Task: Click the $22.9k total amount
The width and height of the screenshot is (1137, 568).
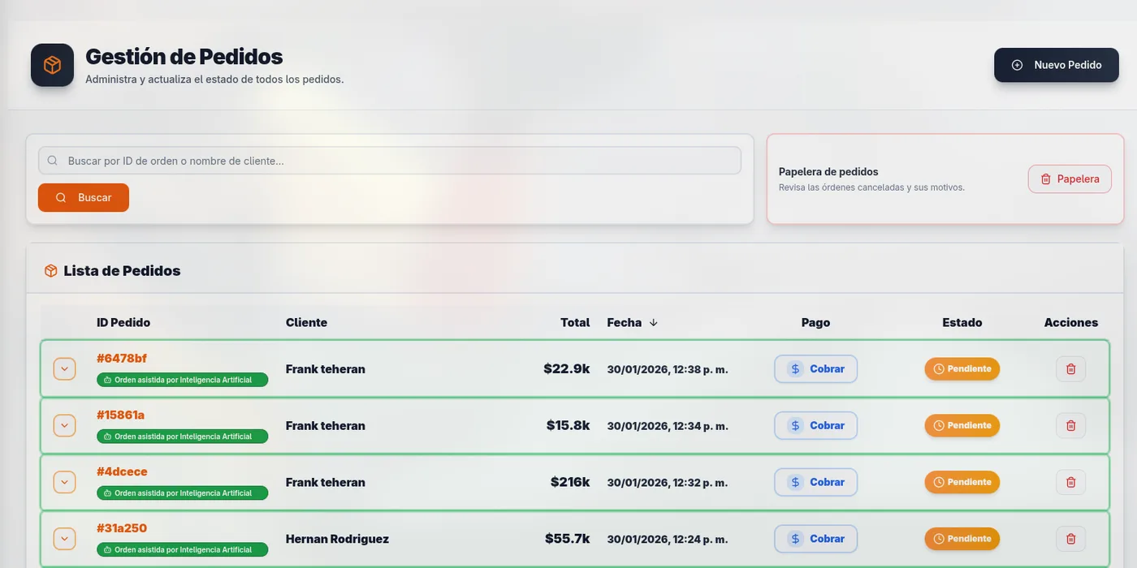Action: pyautogui.click(x=567, y=369)
